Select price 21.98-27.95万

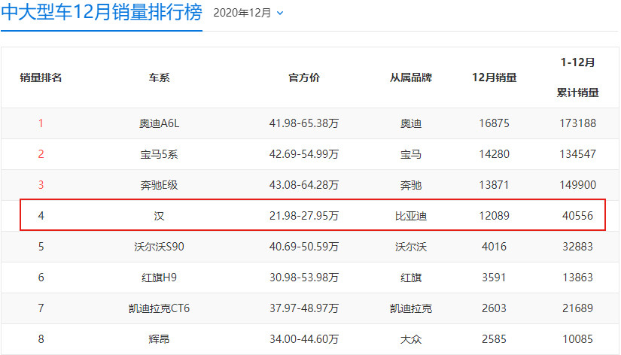click(x=304, y=216)
